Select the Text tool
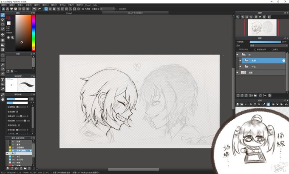The width and height of the screenshot is (289, 174). click(3, 80)
